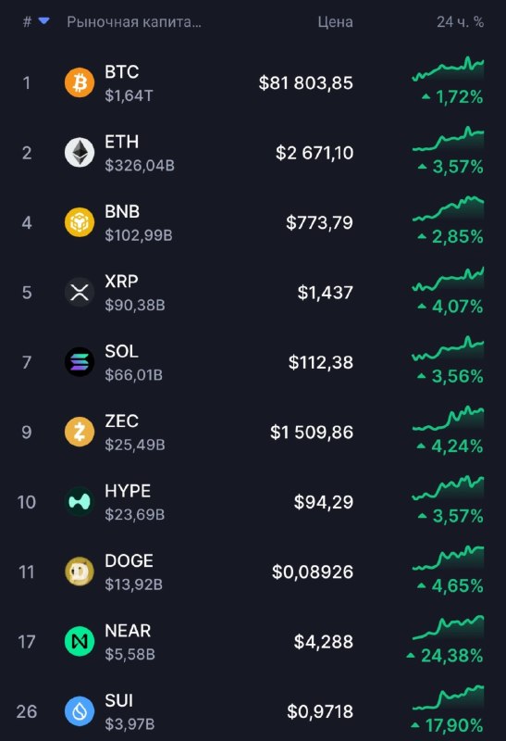Screen dimensions: 506x741
Task: Tap the Ethereum diamond icon
Action: (80, 153)
